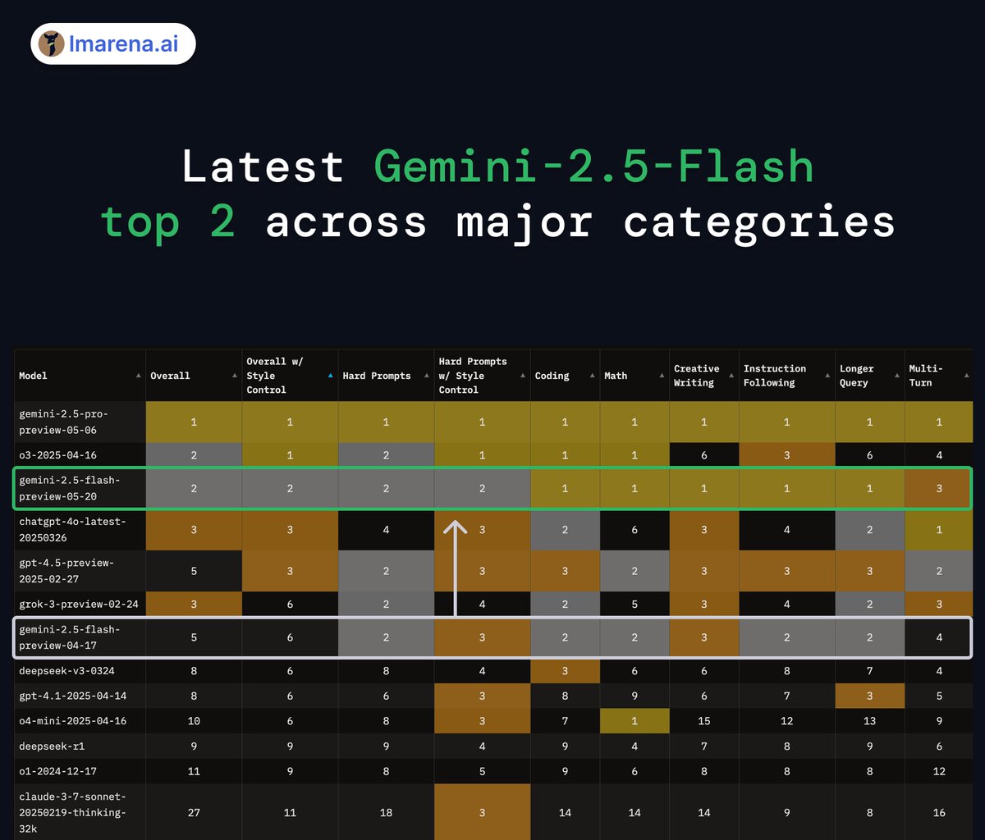Select grok-3-preview-02-24 model name
This screenshot has height=840, width=985.
click(x=78, y=605)
